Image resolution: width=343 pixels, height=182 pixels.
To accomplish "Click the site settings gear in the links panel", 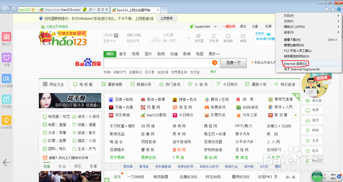I will 297,95.
